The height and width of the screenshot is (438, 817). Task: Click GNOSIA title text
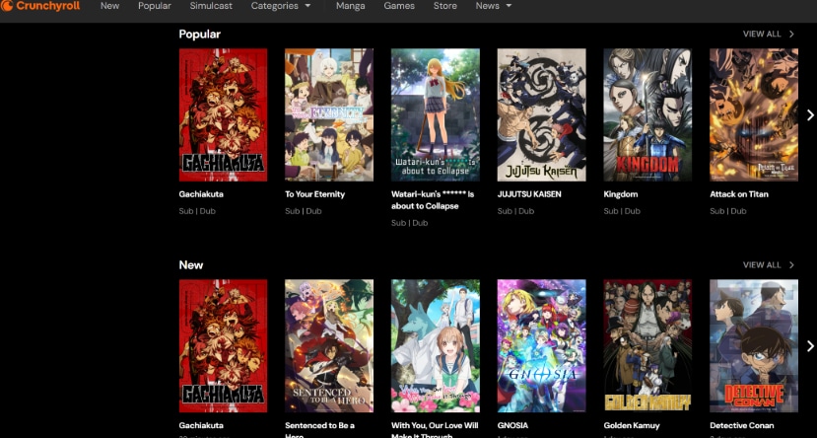[x=512, y=425]
